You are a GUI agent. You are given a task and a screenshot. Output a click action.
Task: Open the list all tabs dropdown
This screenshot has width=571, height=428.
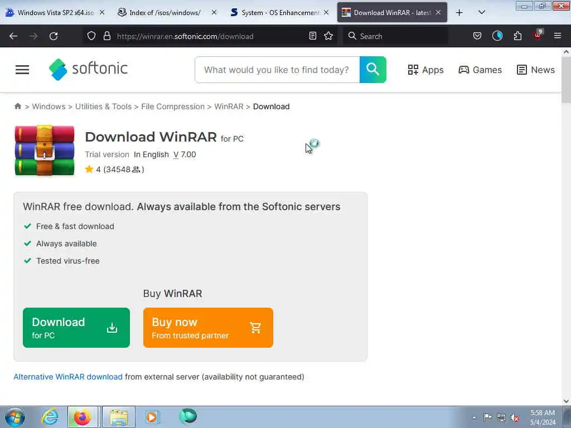click(x=481, y=13)
